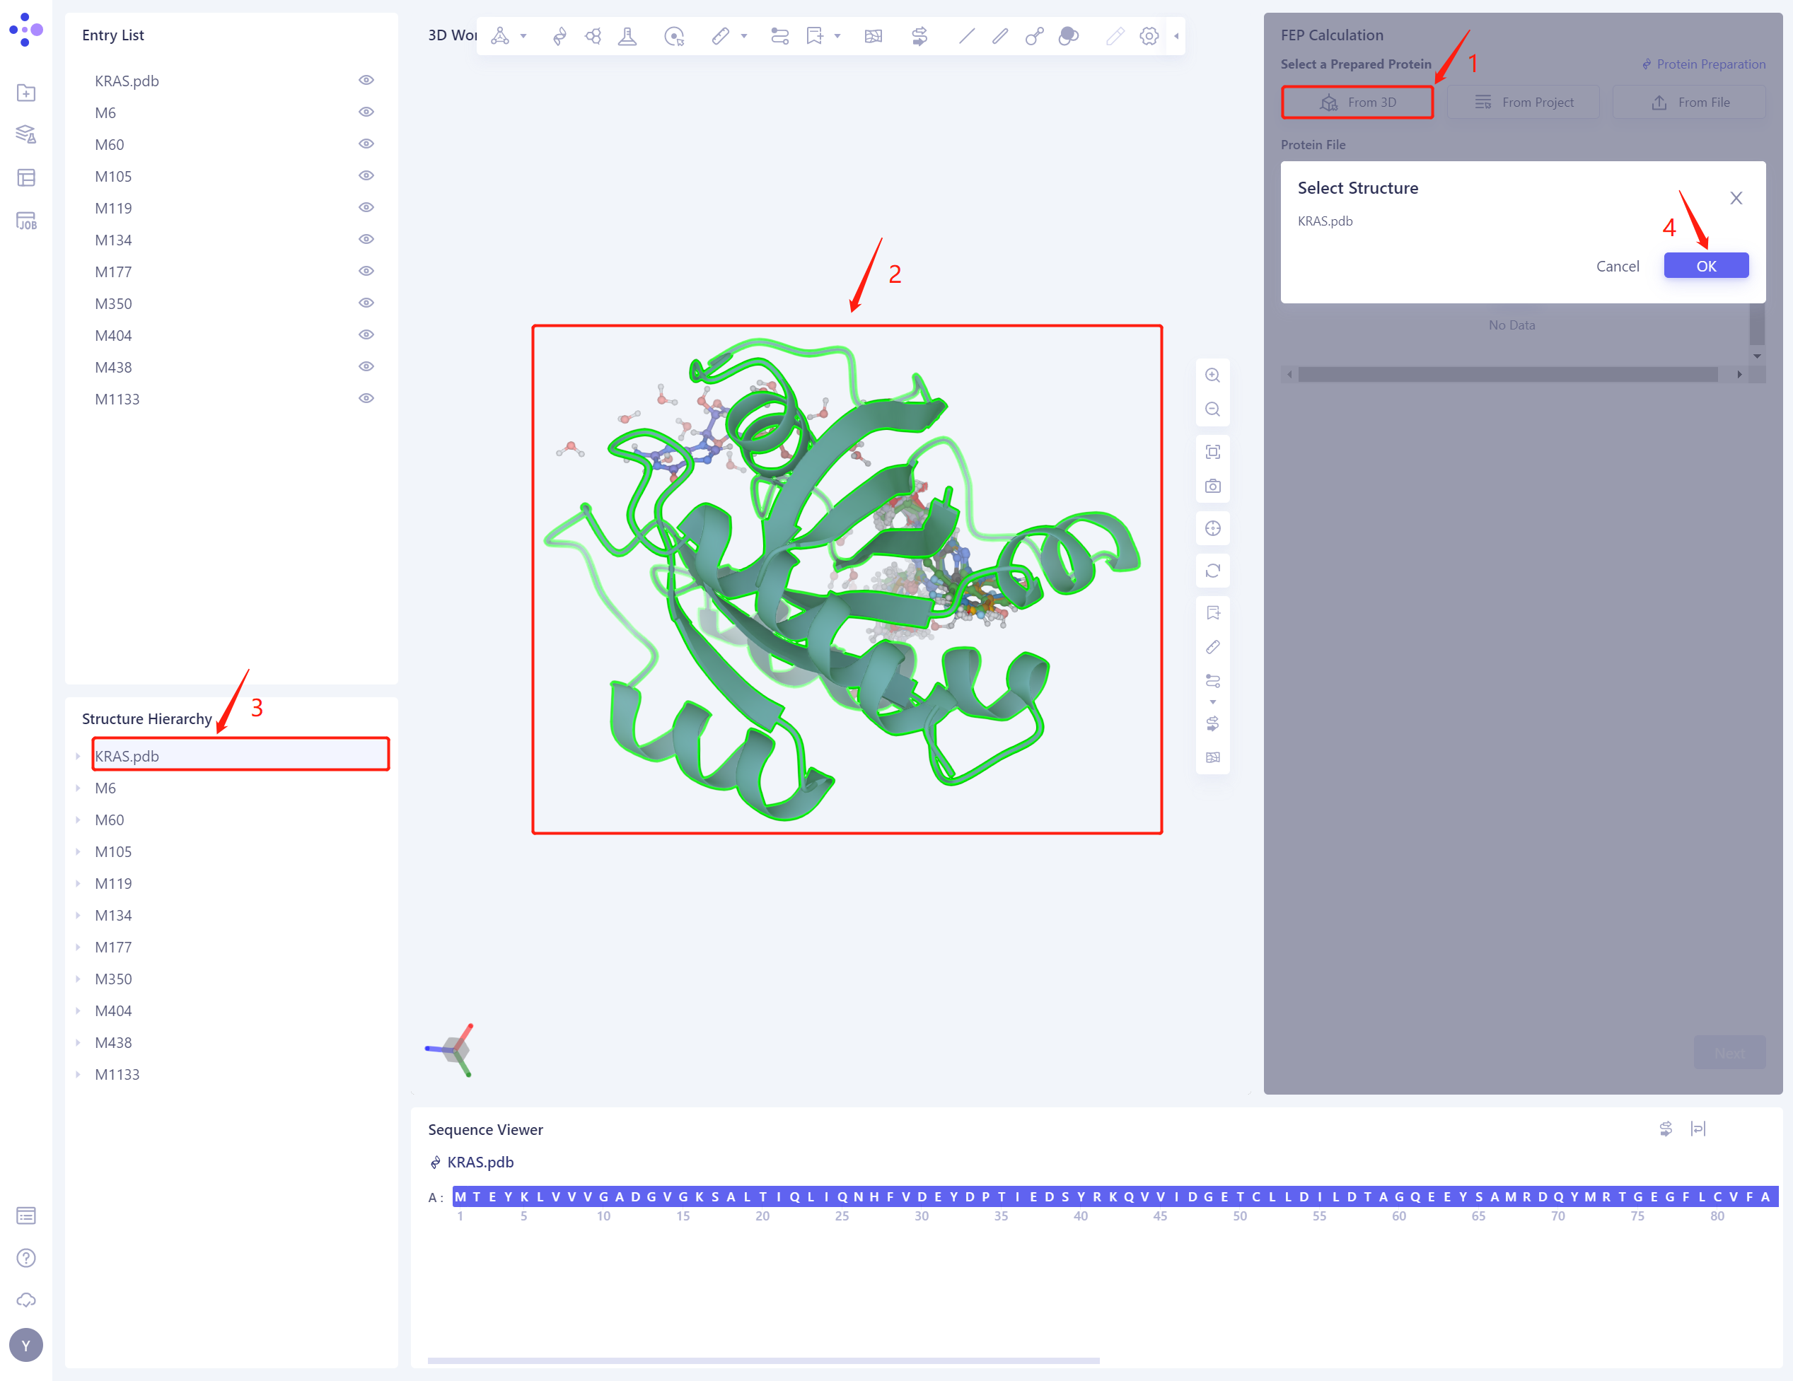Expand M134 node in Structure Hierarchy
This screenshot has width=1793, height=1381.
(78, 916)
